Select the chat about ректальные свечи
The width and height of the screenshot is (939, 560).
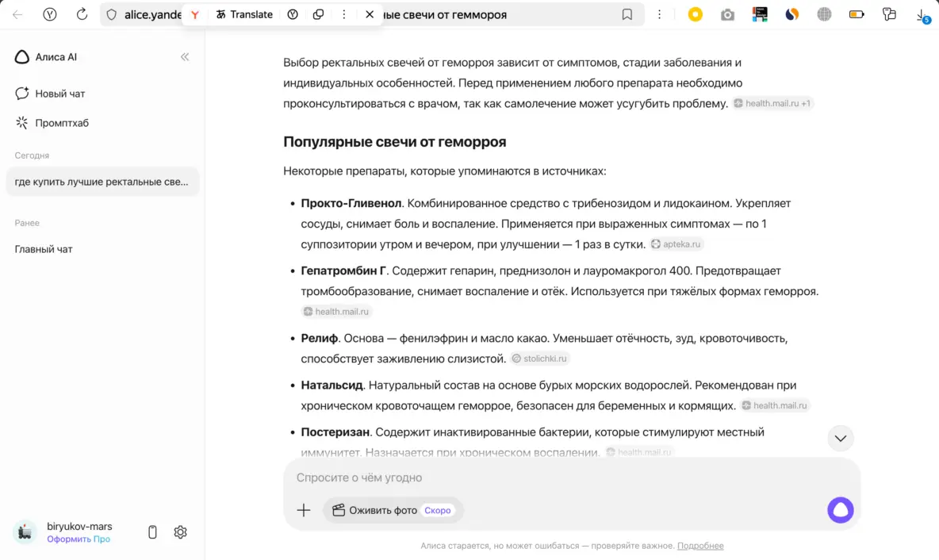pyautogui.click(x=102, y=182)
